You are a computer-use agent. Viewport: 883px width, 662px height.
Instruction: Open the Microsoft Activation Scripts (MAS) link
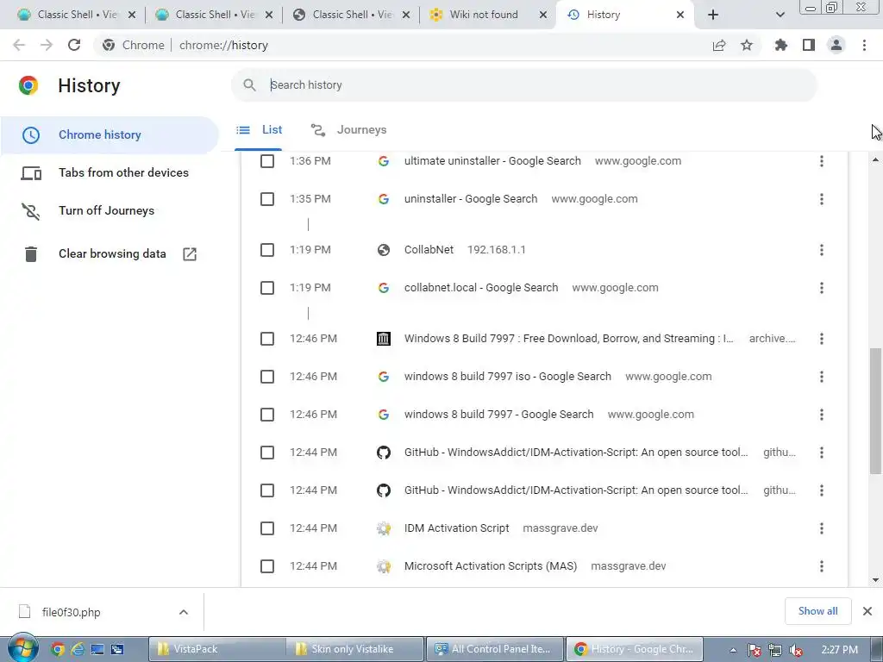pos(491,566)
